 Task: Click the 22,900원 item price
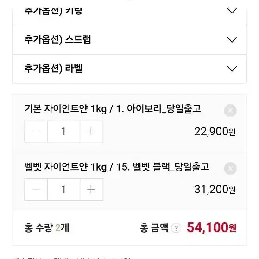(215, 132)
